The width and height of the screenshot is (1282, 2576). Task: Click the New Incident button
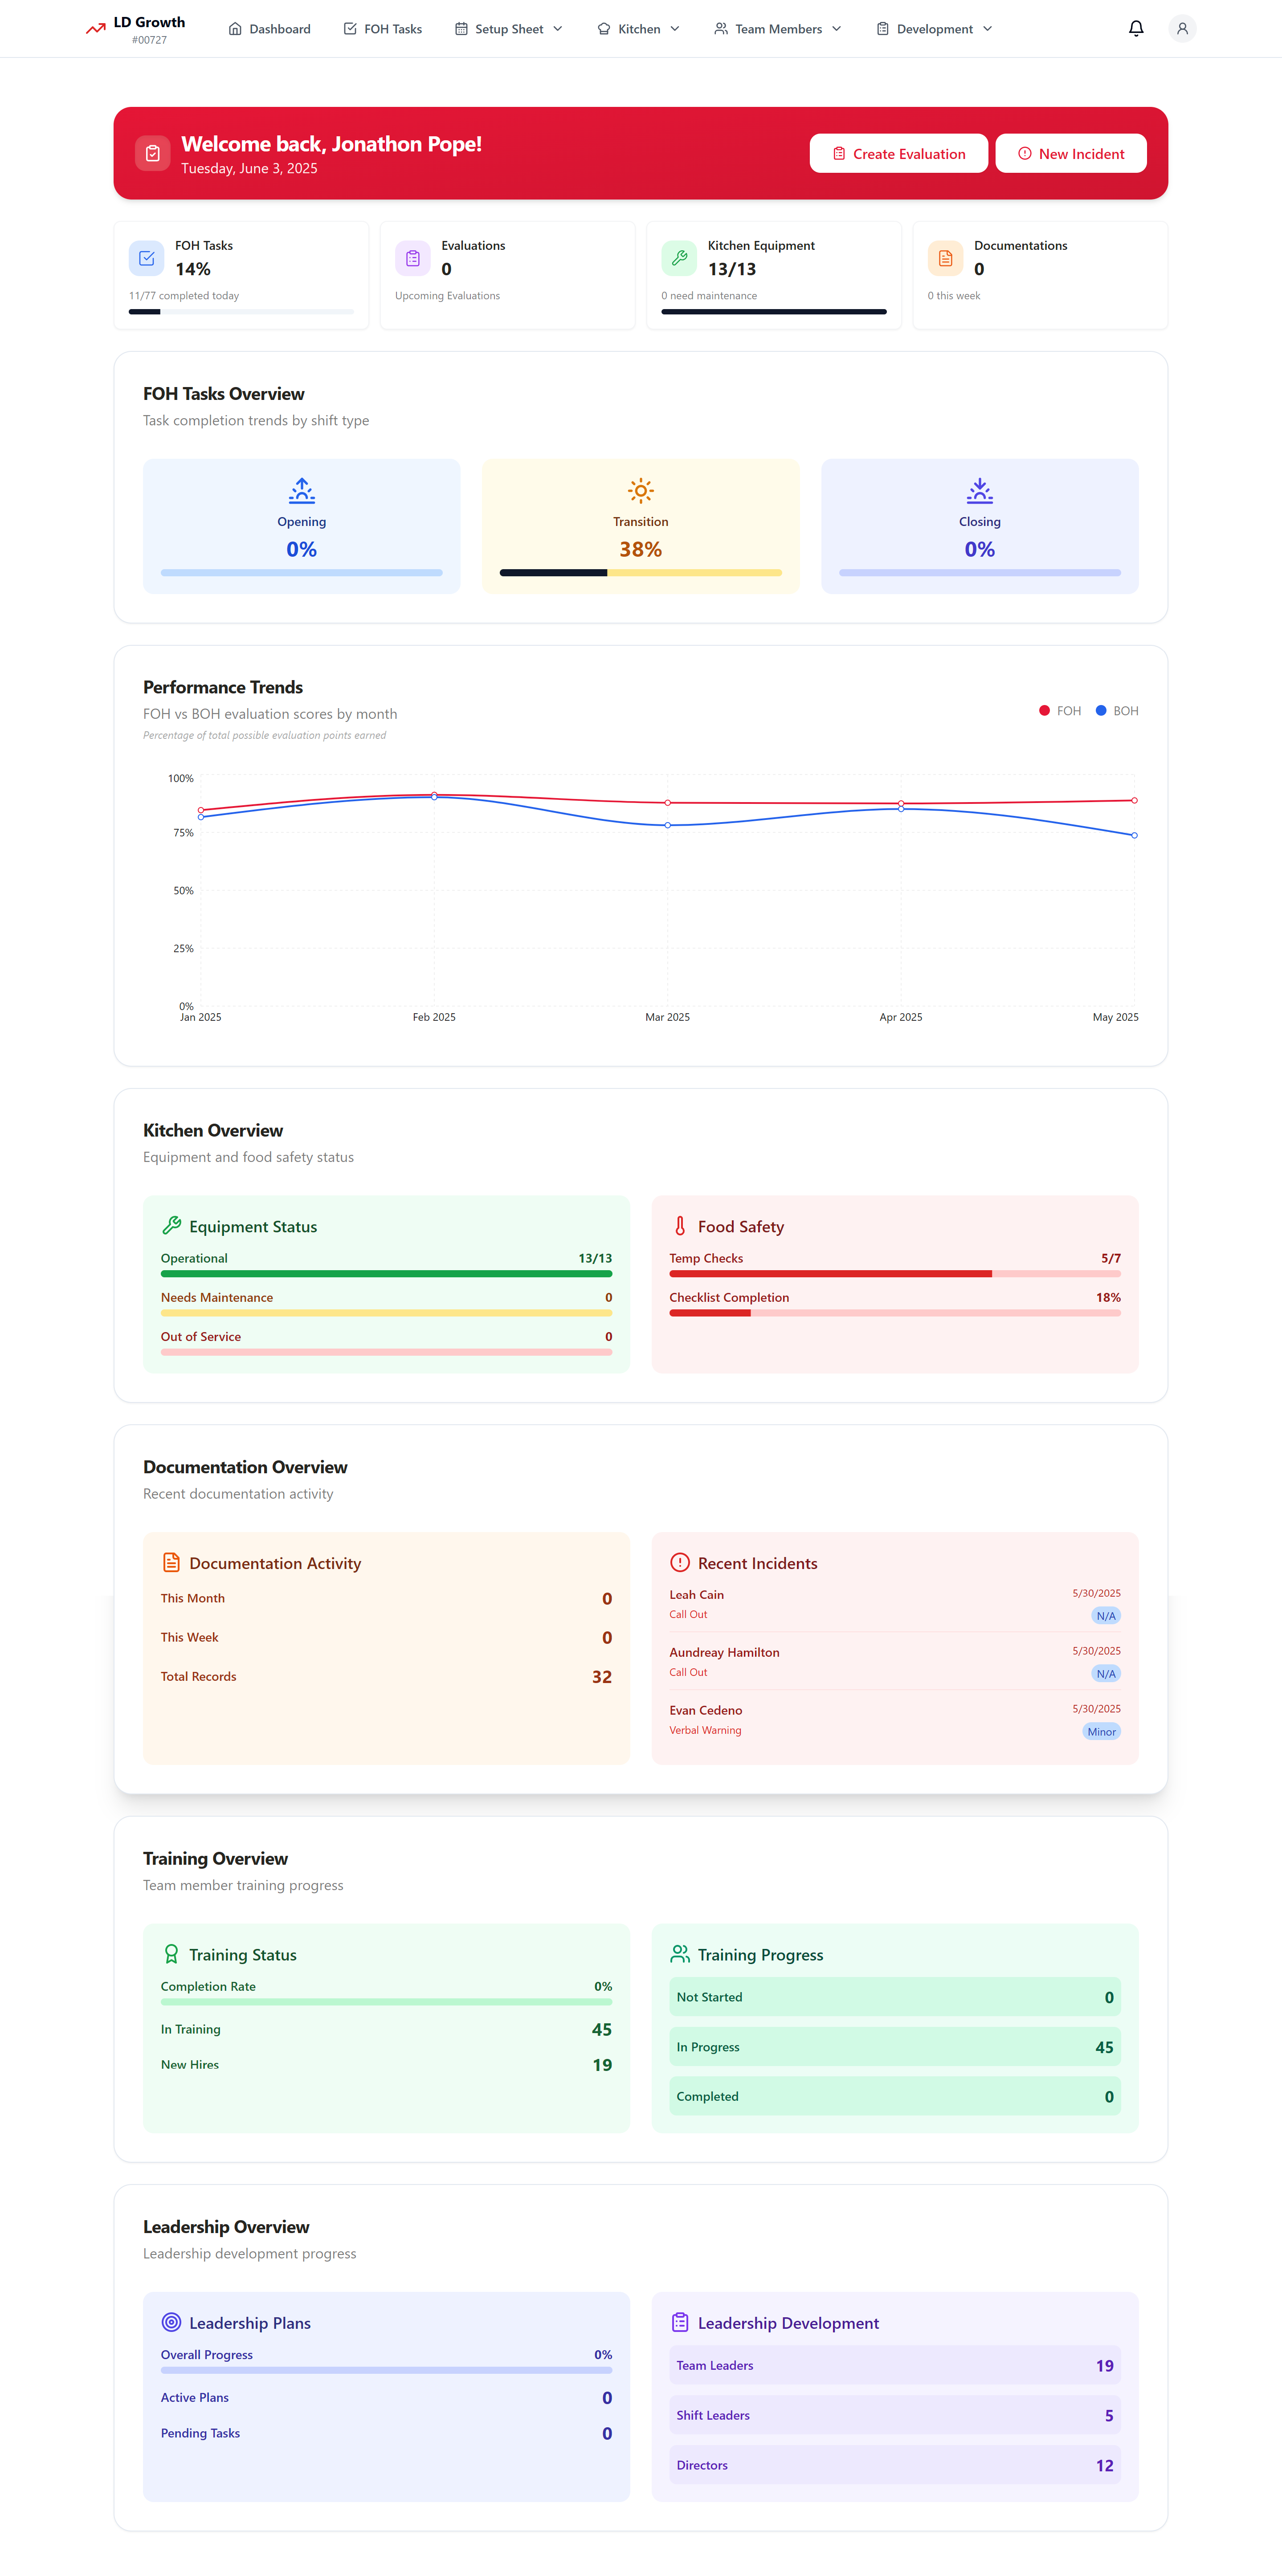(1071, 153)
